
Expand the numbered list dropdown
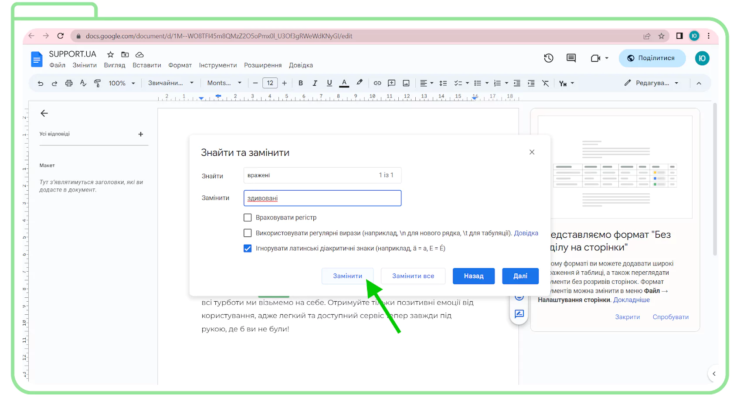[x=506, y=83]
